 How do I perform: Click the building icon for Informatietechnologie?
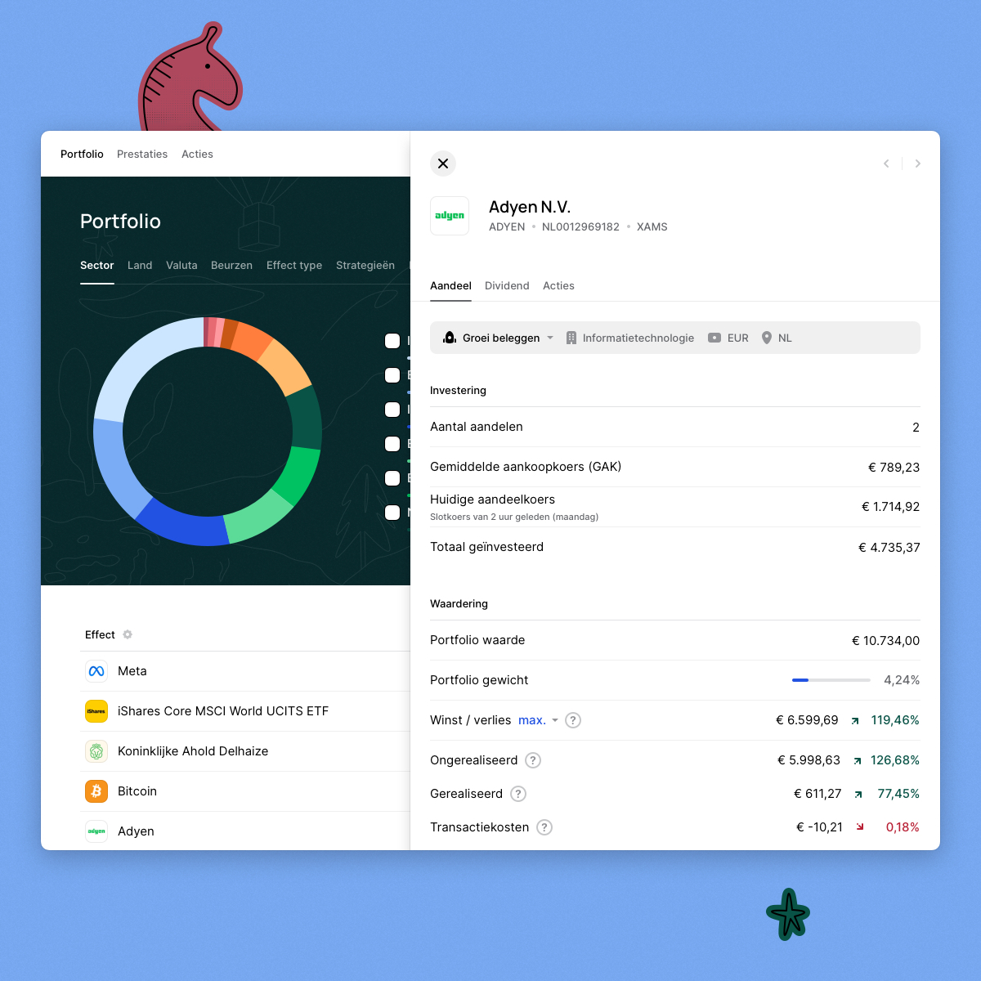(x=571, y=338)
